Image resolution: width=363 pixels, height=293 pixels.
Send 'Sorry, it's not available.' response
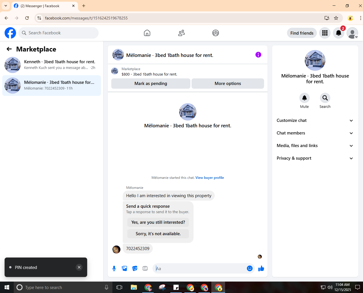158,234
